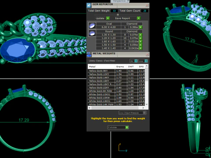Click green arrow on 1.20 X 1.20 row
This screenshot has width=211, height=158.
[141, 38]
